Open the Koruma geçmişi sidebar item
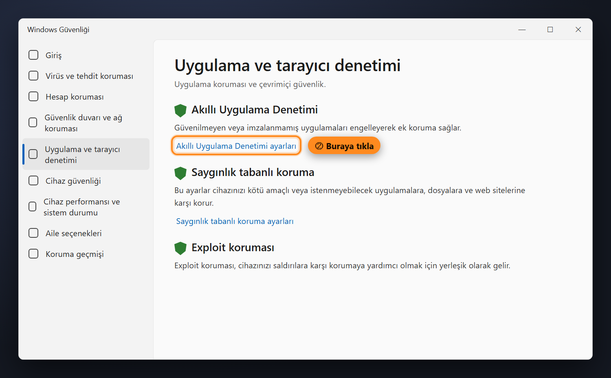Image resolution: width=611 pixels, height=378 pixels. coord(86,254)
